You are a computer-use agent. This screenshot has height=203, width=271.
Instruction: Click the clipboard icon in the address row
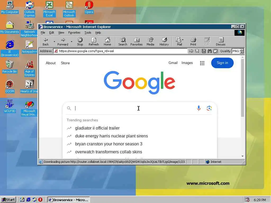click(x=215, y=51)
